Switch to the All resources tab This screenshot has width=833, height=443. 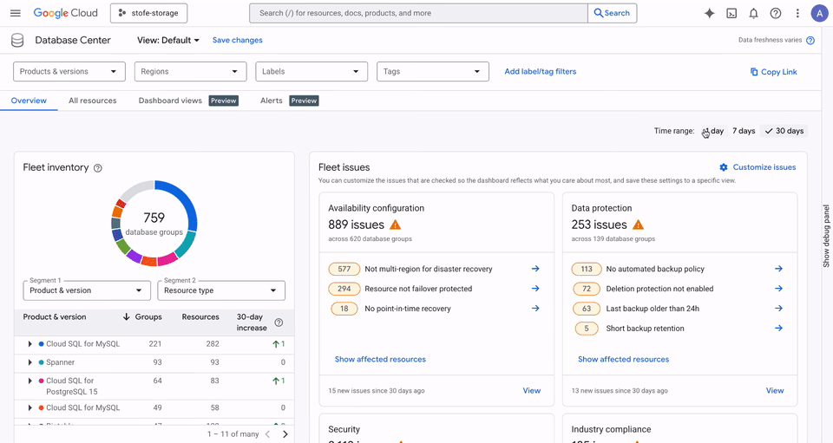(x=93, y=101)
